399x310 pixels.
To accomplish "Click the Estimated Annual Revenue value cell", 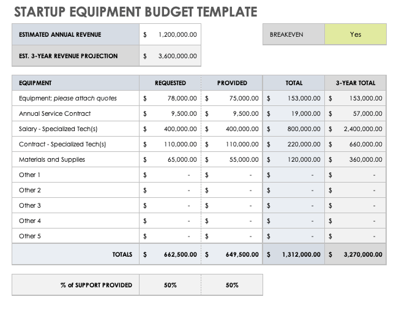I will (170, 35).
